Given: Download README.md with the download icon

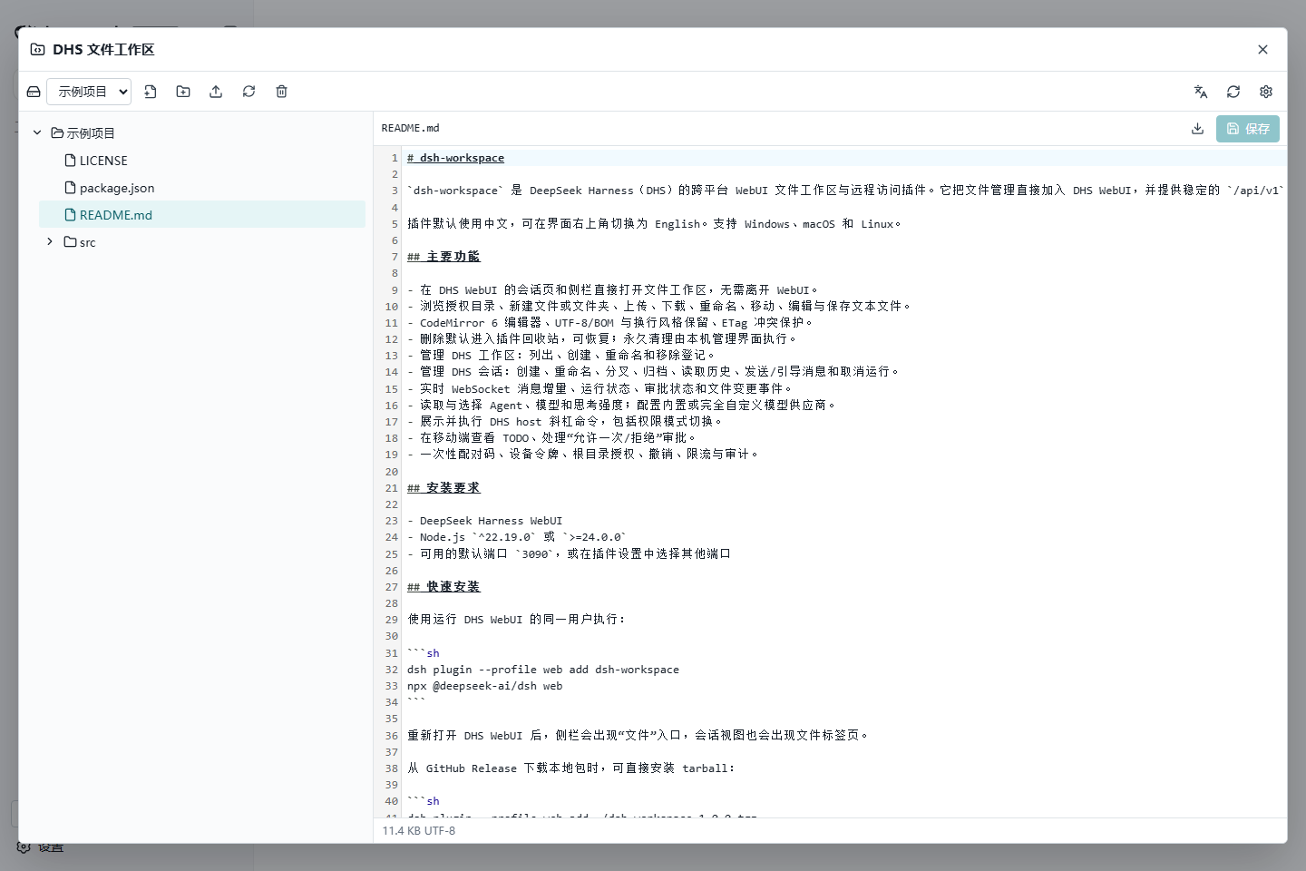Looking at the screenshot, I should tap(1197, 129).
